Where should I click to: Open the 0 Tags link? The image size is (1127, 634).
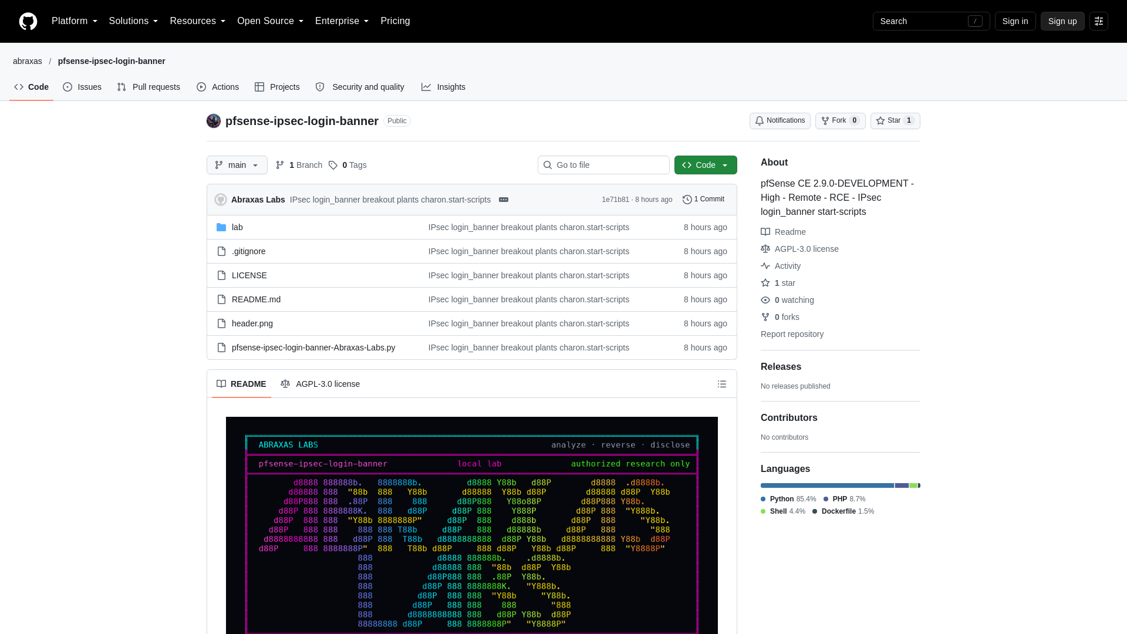pos(347,165)
